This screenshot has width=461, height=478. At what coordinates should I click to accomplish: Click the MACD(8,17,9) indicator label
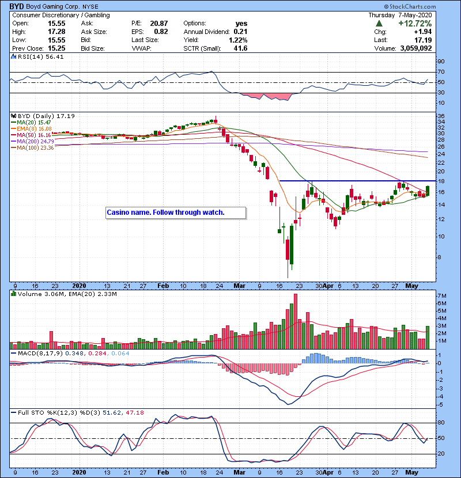pyautogui.click(x=40, y=354)
